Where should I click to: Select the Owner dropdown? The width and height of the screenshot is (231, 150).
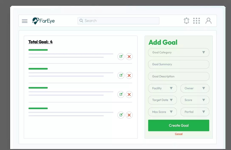click(195, 88)
